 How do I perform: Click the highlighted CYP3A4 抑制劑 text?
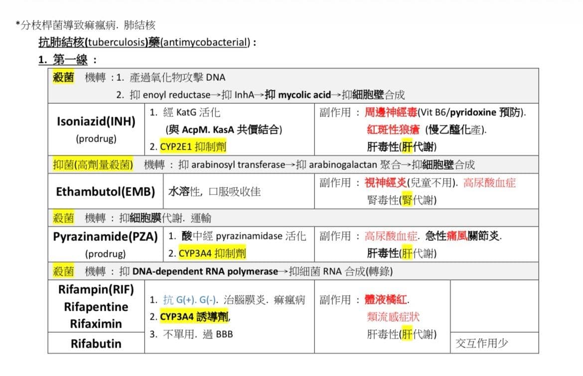tap(212, 253)
